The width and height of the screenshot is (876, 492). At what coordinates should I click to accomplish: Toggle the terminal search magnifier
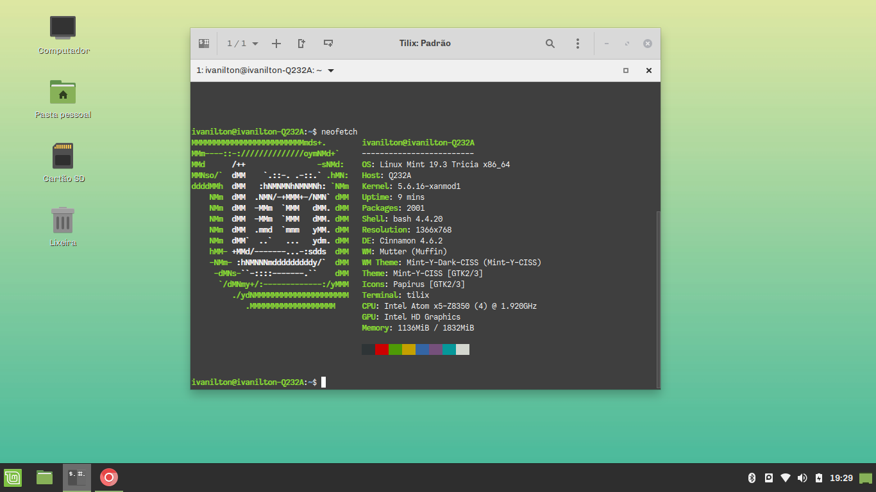pos(550,44)
